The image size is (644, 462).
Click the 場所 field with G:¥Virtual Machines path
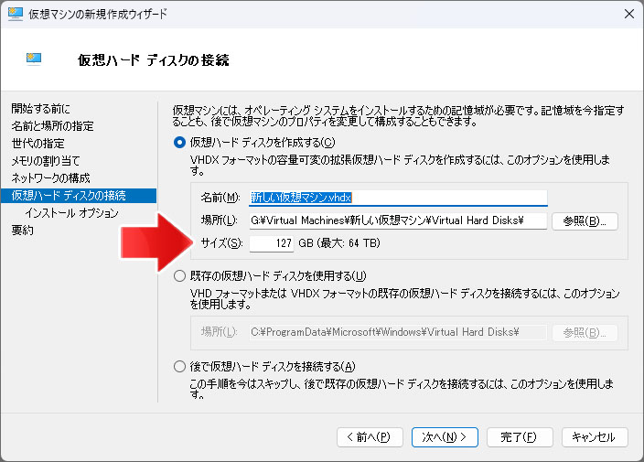[398, 221]
